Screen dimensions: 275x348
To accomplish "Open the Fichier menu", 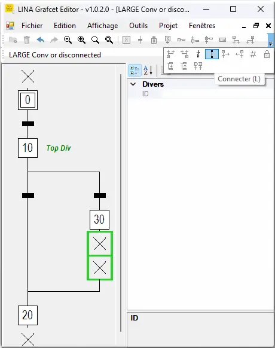I will (x=32, y=26).
